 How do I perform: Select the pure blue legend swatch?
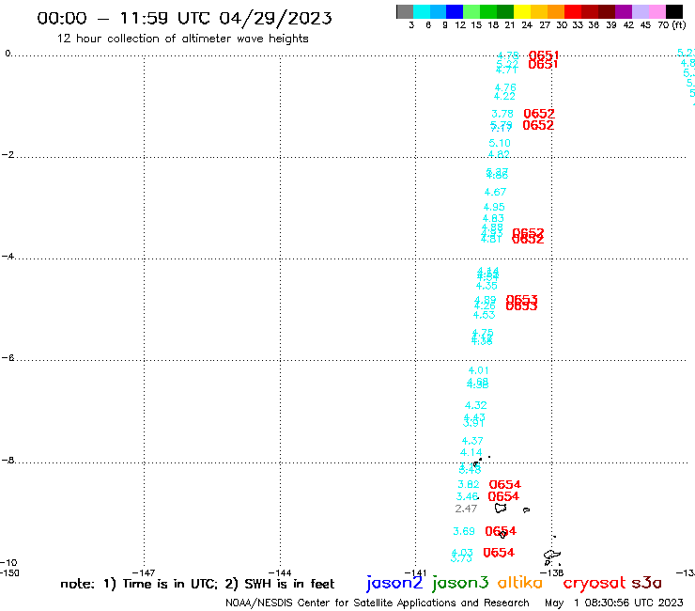coord(455,11)
